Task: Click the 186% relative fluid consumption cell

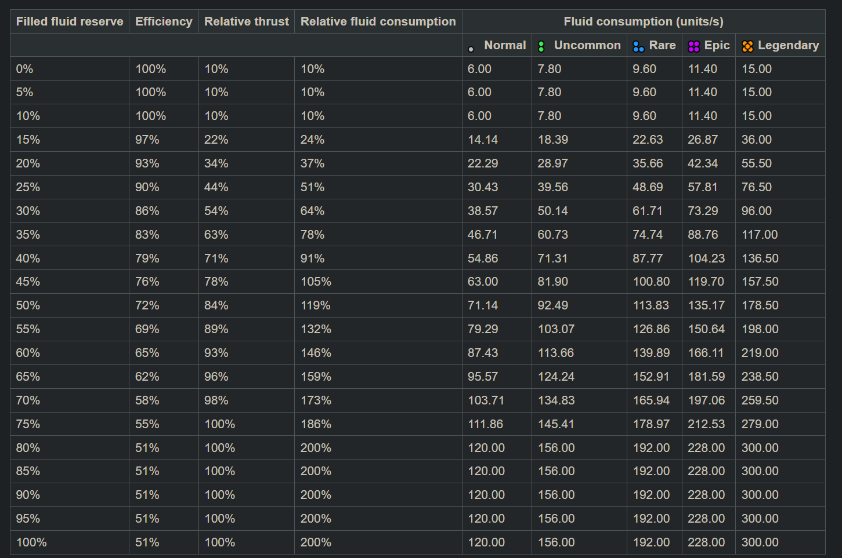Action: click(x=378, y=424)
